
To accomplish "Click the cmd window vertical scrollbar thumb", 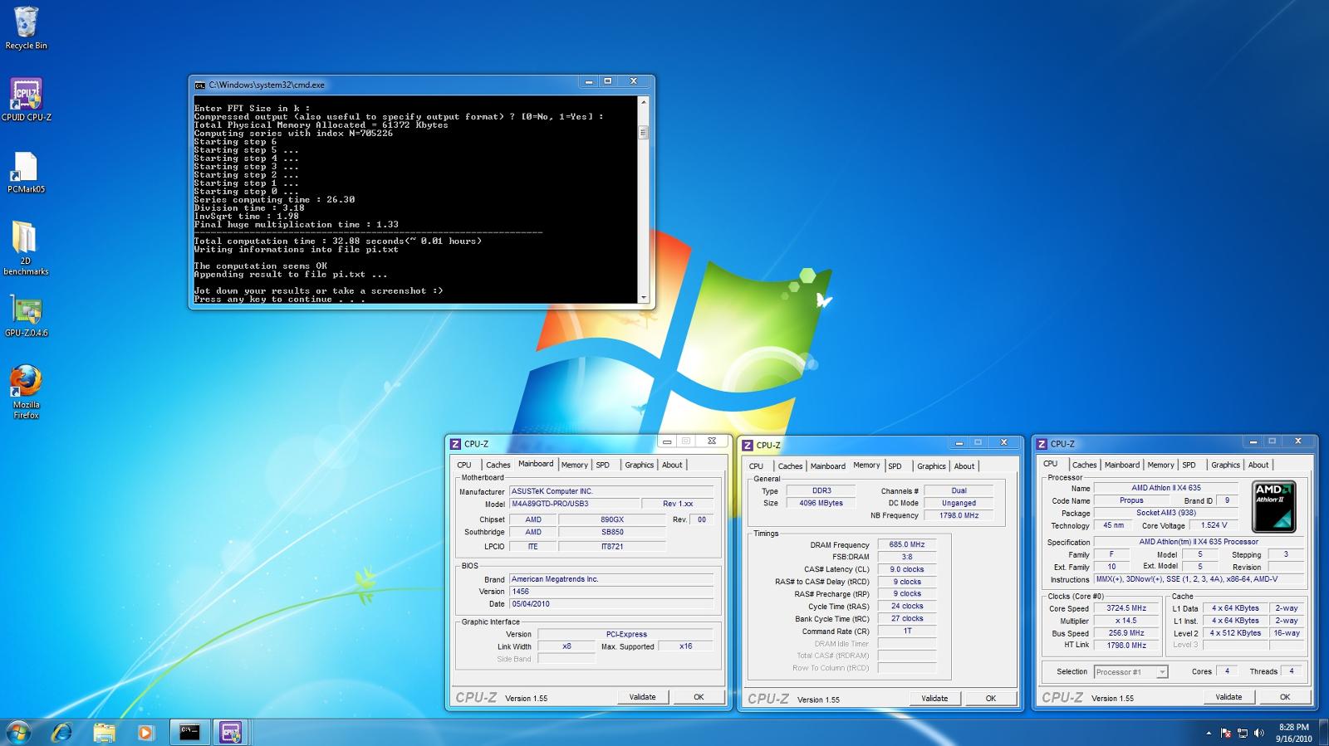I will coord(643,133).
